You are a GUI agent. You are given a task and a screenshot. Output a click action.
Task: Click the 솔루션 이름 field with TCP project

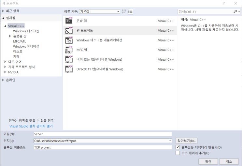(103, 147)
